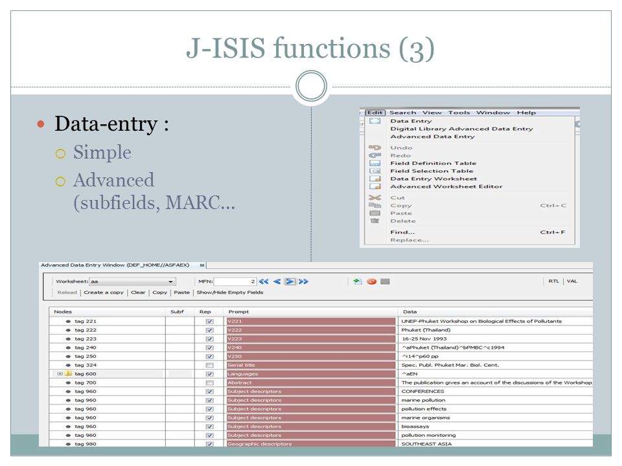Go to previous record arrow

277,282
